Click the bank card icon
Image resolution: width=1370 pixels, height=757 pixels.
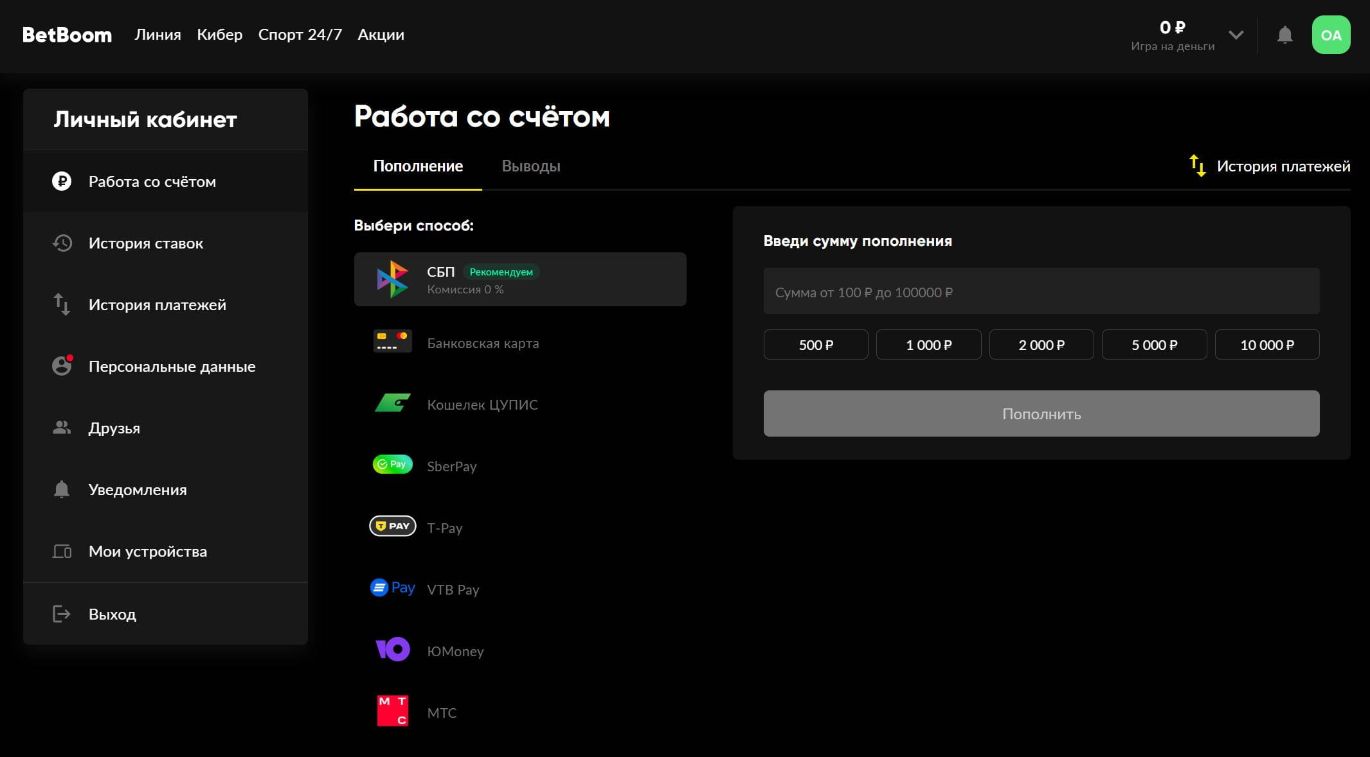[392, 341]
